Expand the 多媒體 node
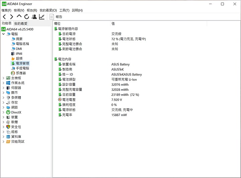 [3, 98]
